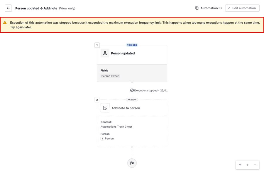Click the step number 1 badge
The width and height of the screenshot is (264, 171).
[x=97, y=45]
